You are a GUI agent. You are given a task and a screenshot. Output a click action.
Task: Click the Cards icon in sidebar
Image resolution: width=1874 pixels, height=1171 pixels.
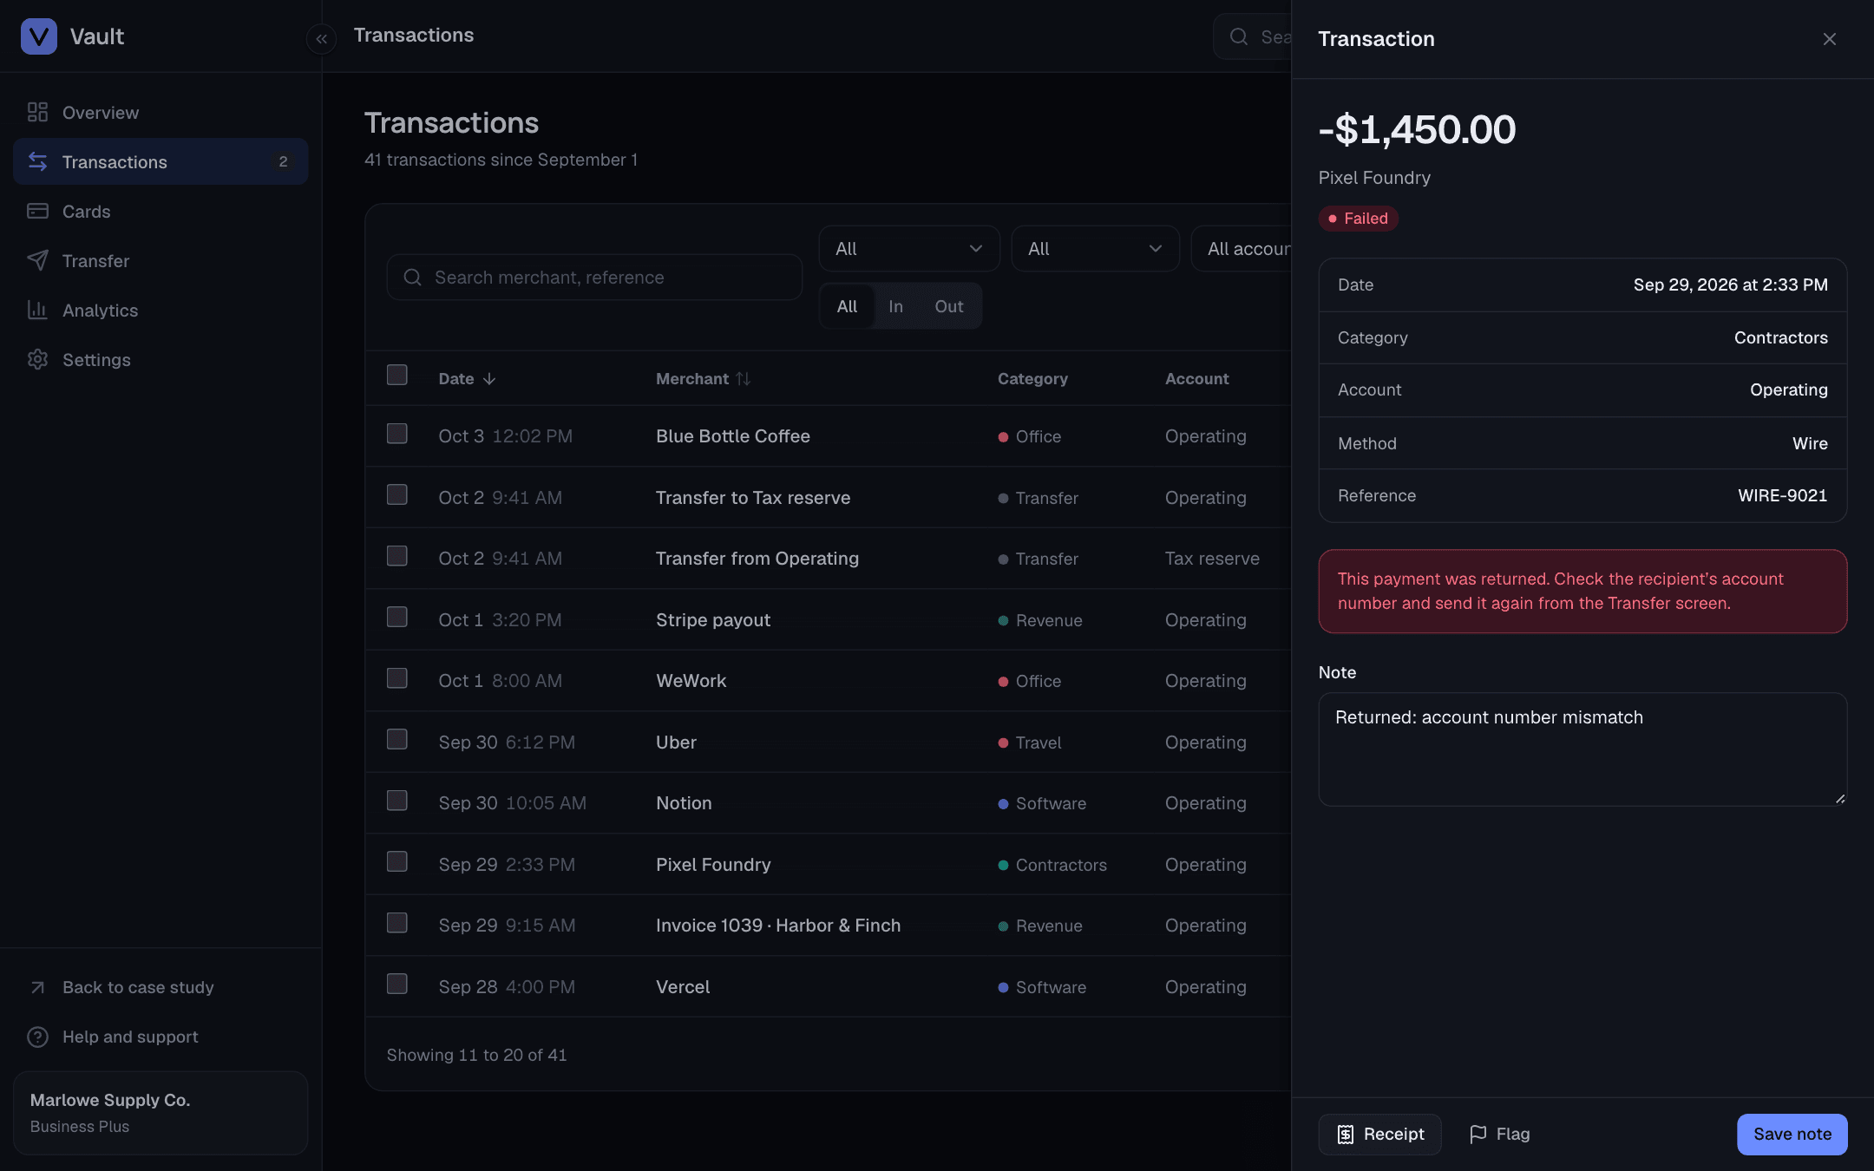(37, 212)
